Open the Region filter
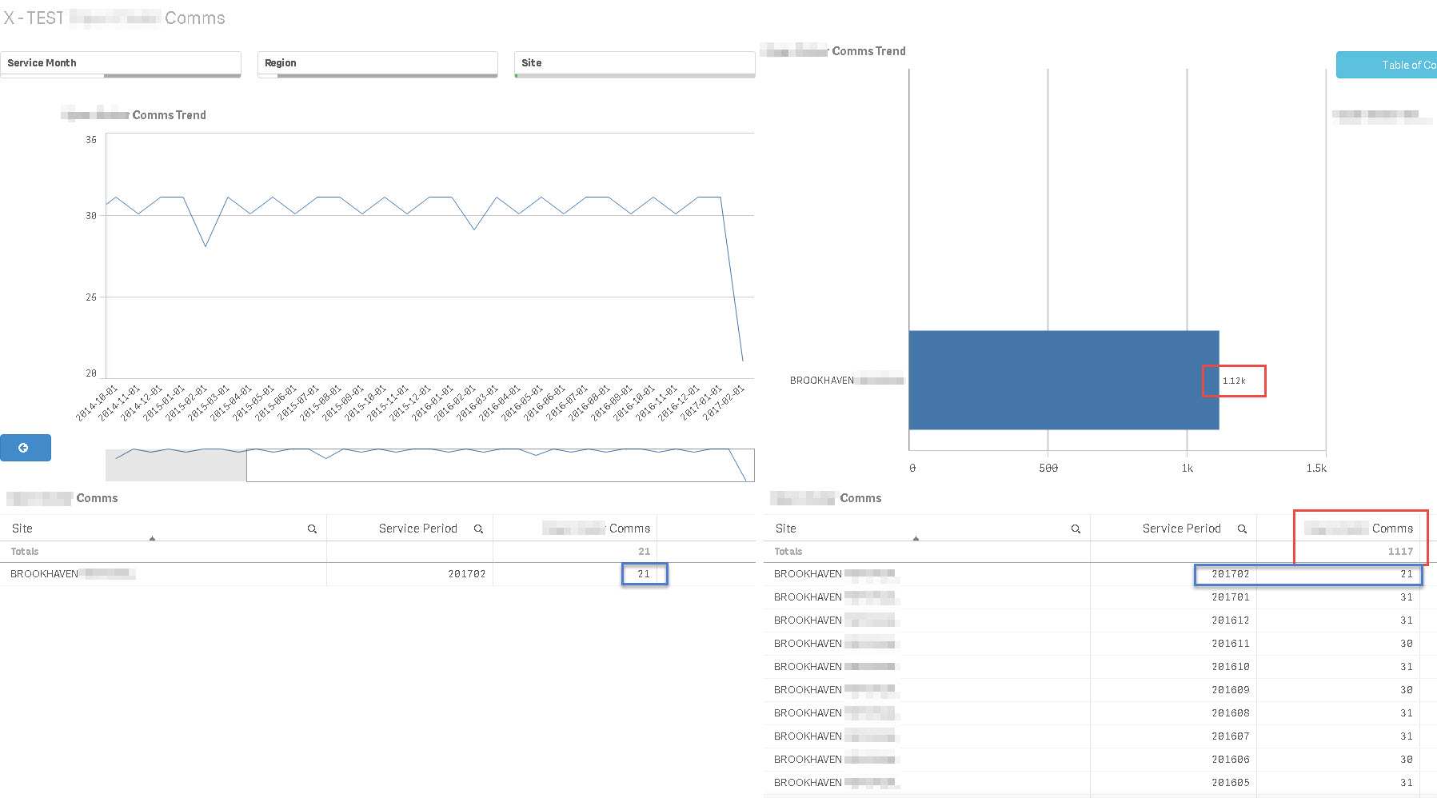Screen dimensions: 1437x798 377,64
